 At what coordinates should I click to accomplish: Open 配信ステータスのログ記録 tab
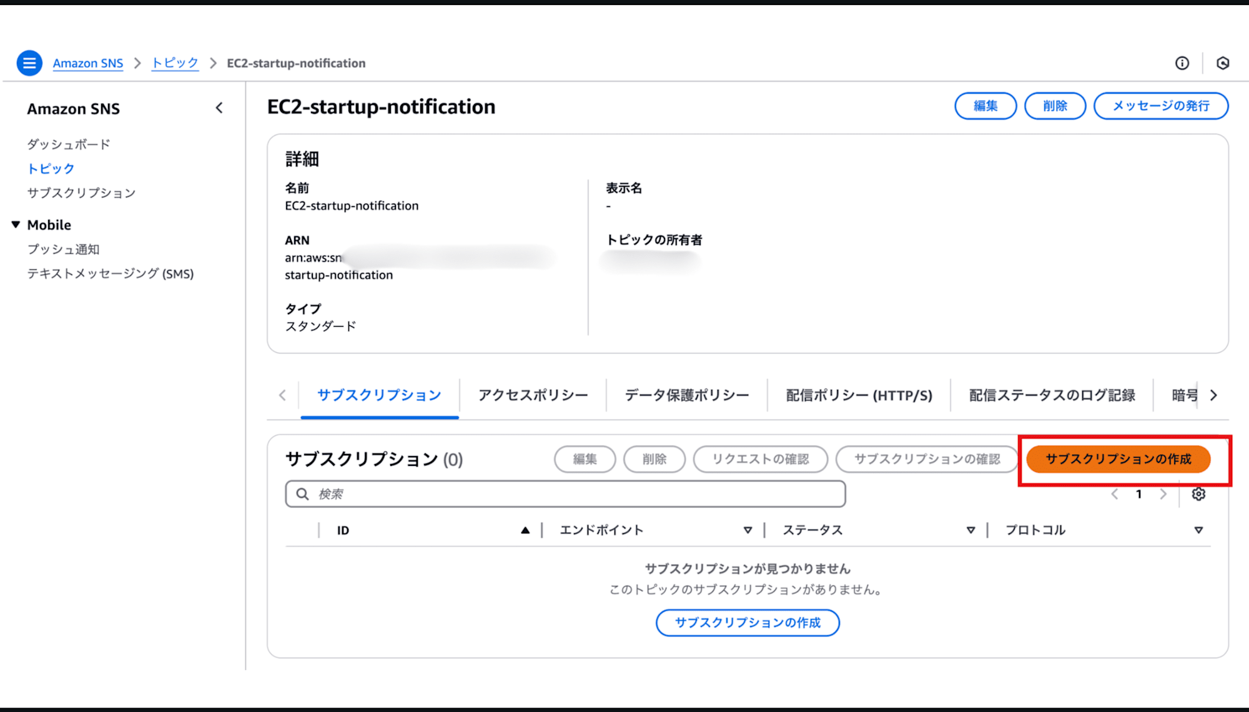pyautogui.click(x=1052, y=395)
